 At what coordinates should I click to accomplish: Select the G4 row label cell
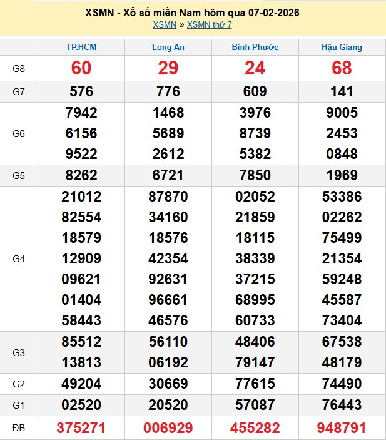(x=19, y=258)
